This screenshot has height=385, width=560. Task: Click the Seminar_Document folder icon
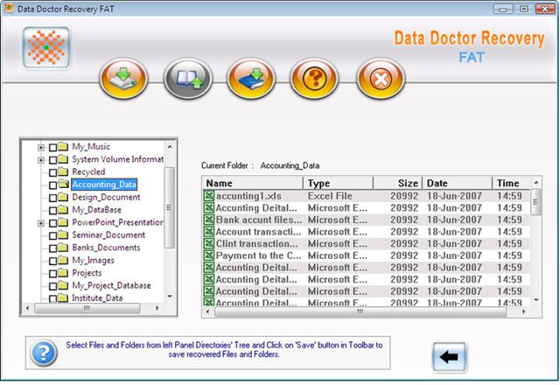(x=63, y=235)
